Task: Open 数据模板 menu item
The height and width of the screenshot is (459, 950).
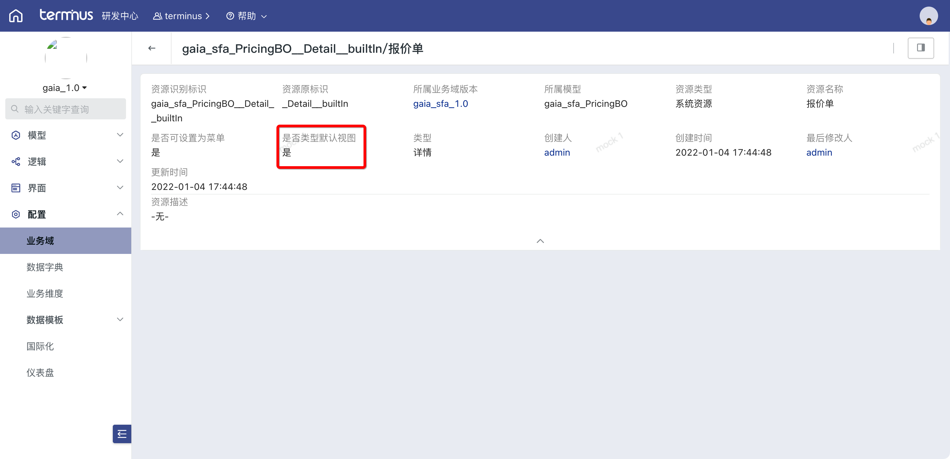Action: point(66,320)
